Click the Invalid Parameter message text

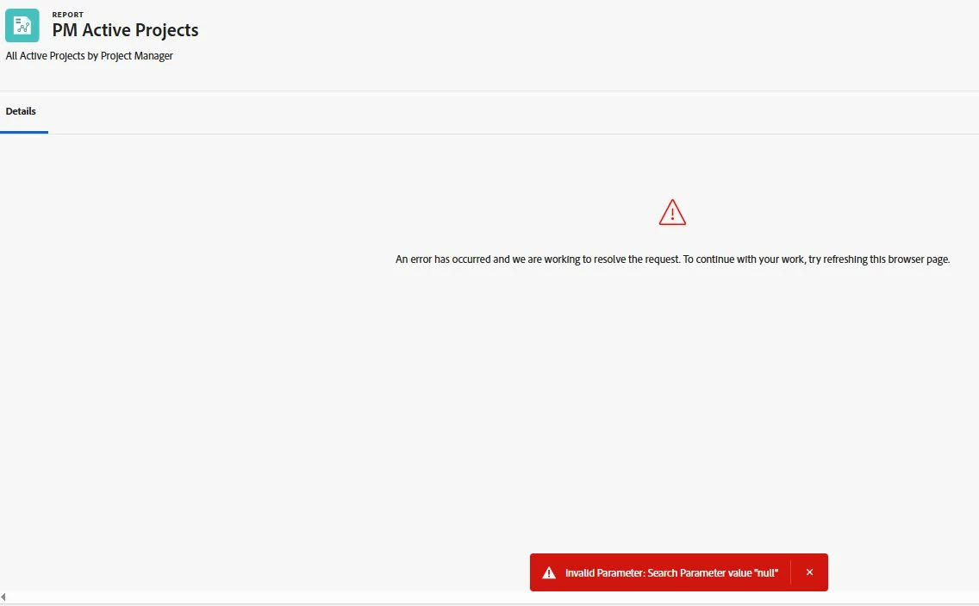[671, 573]
